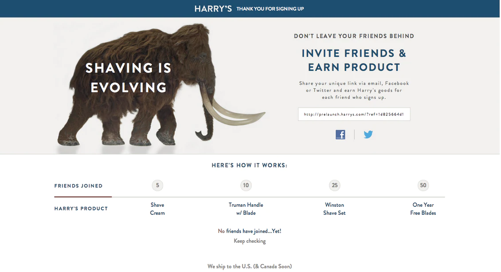This screenshot has width=501, height=272.
Task: Click the '25' friends milestone circle
Action: tap(334, 185)
